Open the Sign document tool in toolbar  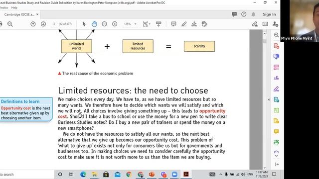194,24
